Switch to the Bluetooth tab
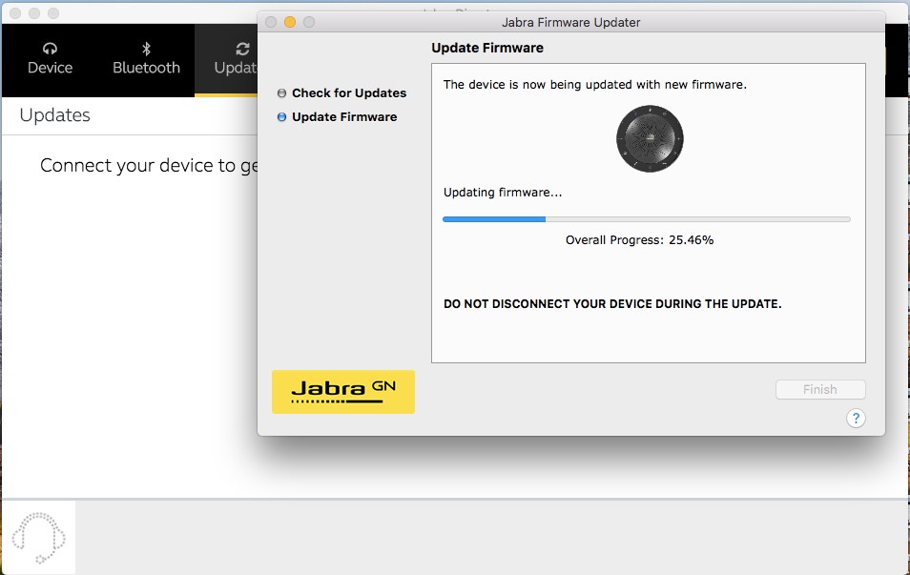Image resolution: width=910 pixels, height=575 pixels. (x=146, y=60)
